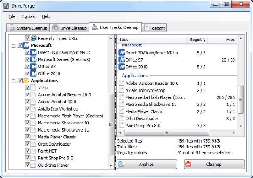Screen dimensions: 253x178
Task: Click the magnifier icon on the Analyze button
Action: [x=121, y=164]
